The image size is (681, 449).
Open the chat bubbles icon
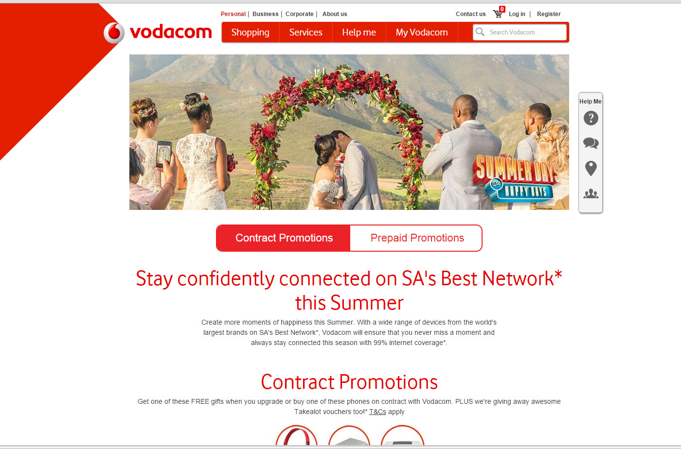[x=591, y=143]
